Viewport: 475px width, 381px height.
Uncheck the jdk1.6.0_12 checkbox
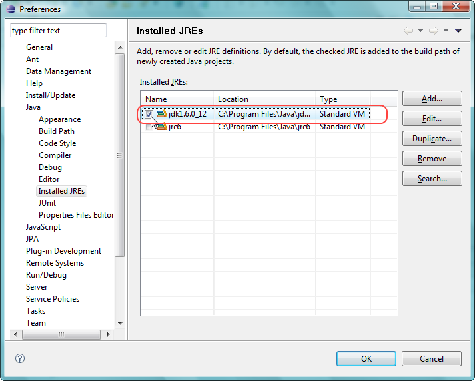(x=149, y=114)
